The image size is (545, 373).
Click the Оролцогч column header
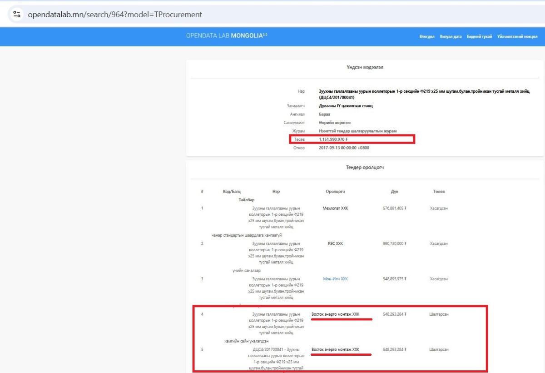(x=335, y=192)
